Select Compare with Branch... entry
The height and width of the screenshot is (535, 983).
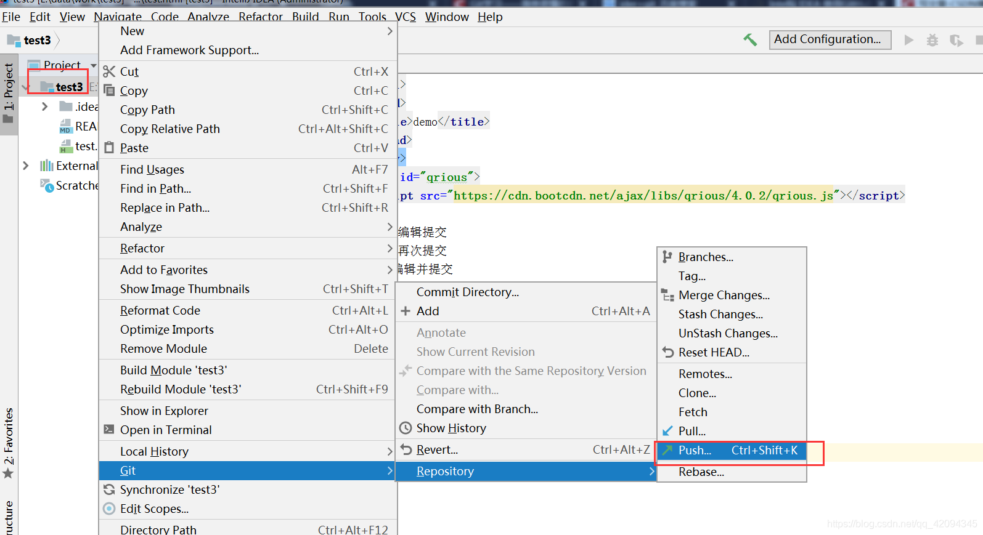tap(525, 409)
